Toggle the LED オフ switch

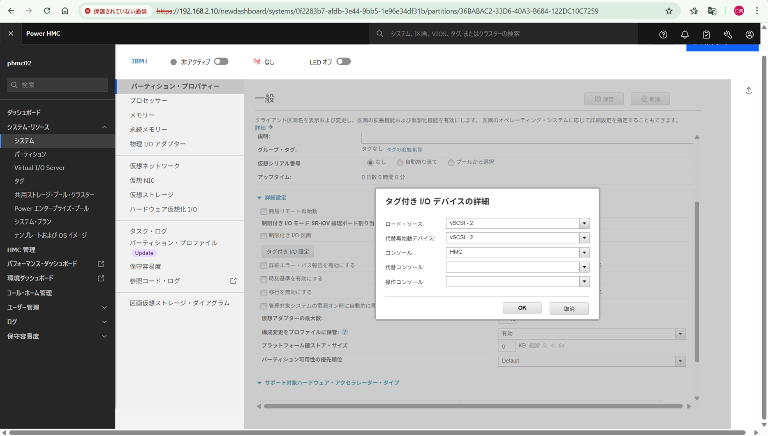tap(343, 62)
